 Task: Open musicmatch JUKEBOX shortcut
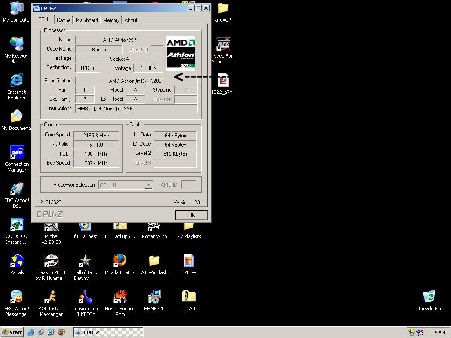(85, 297)
